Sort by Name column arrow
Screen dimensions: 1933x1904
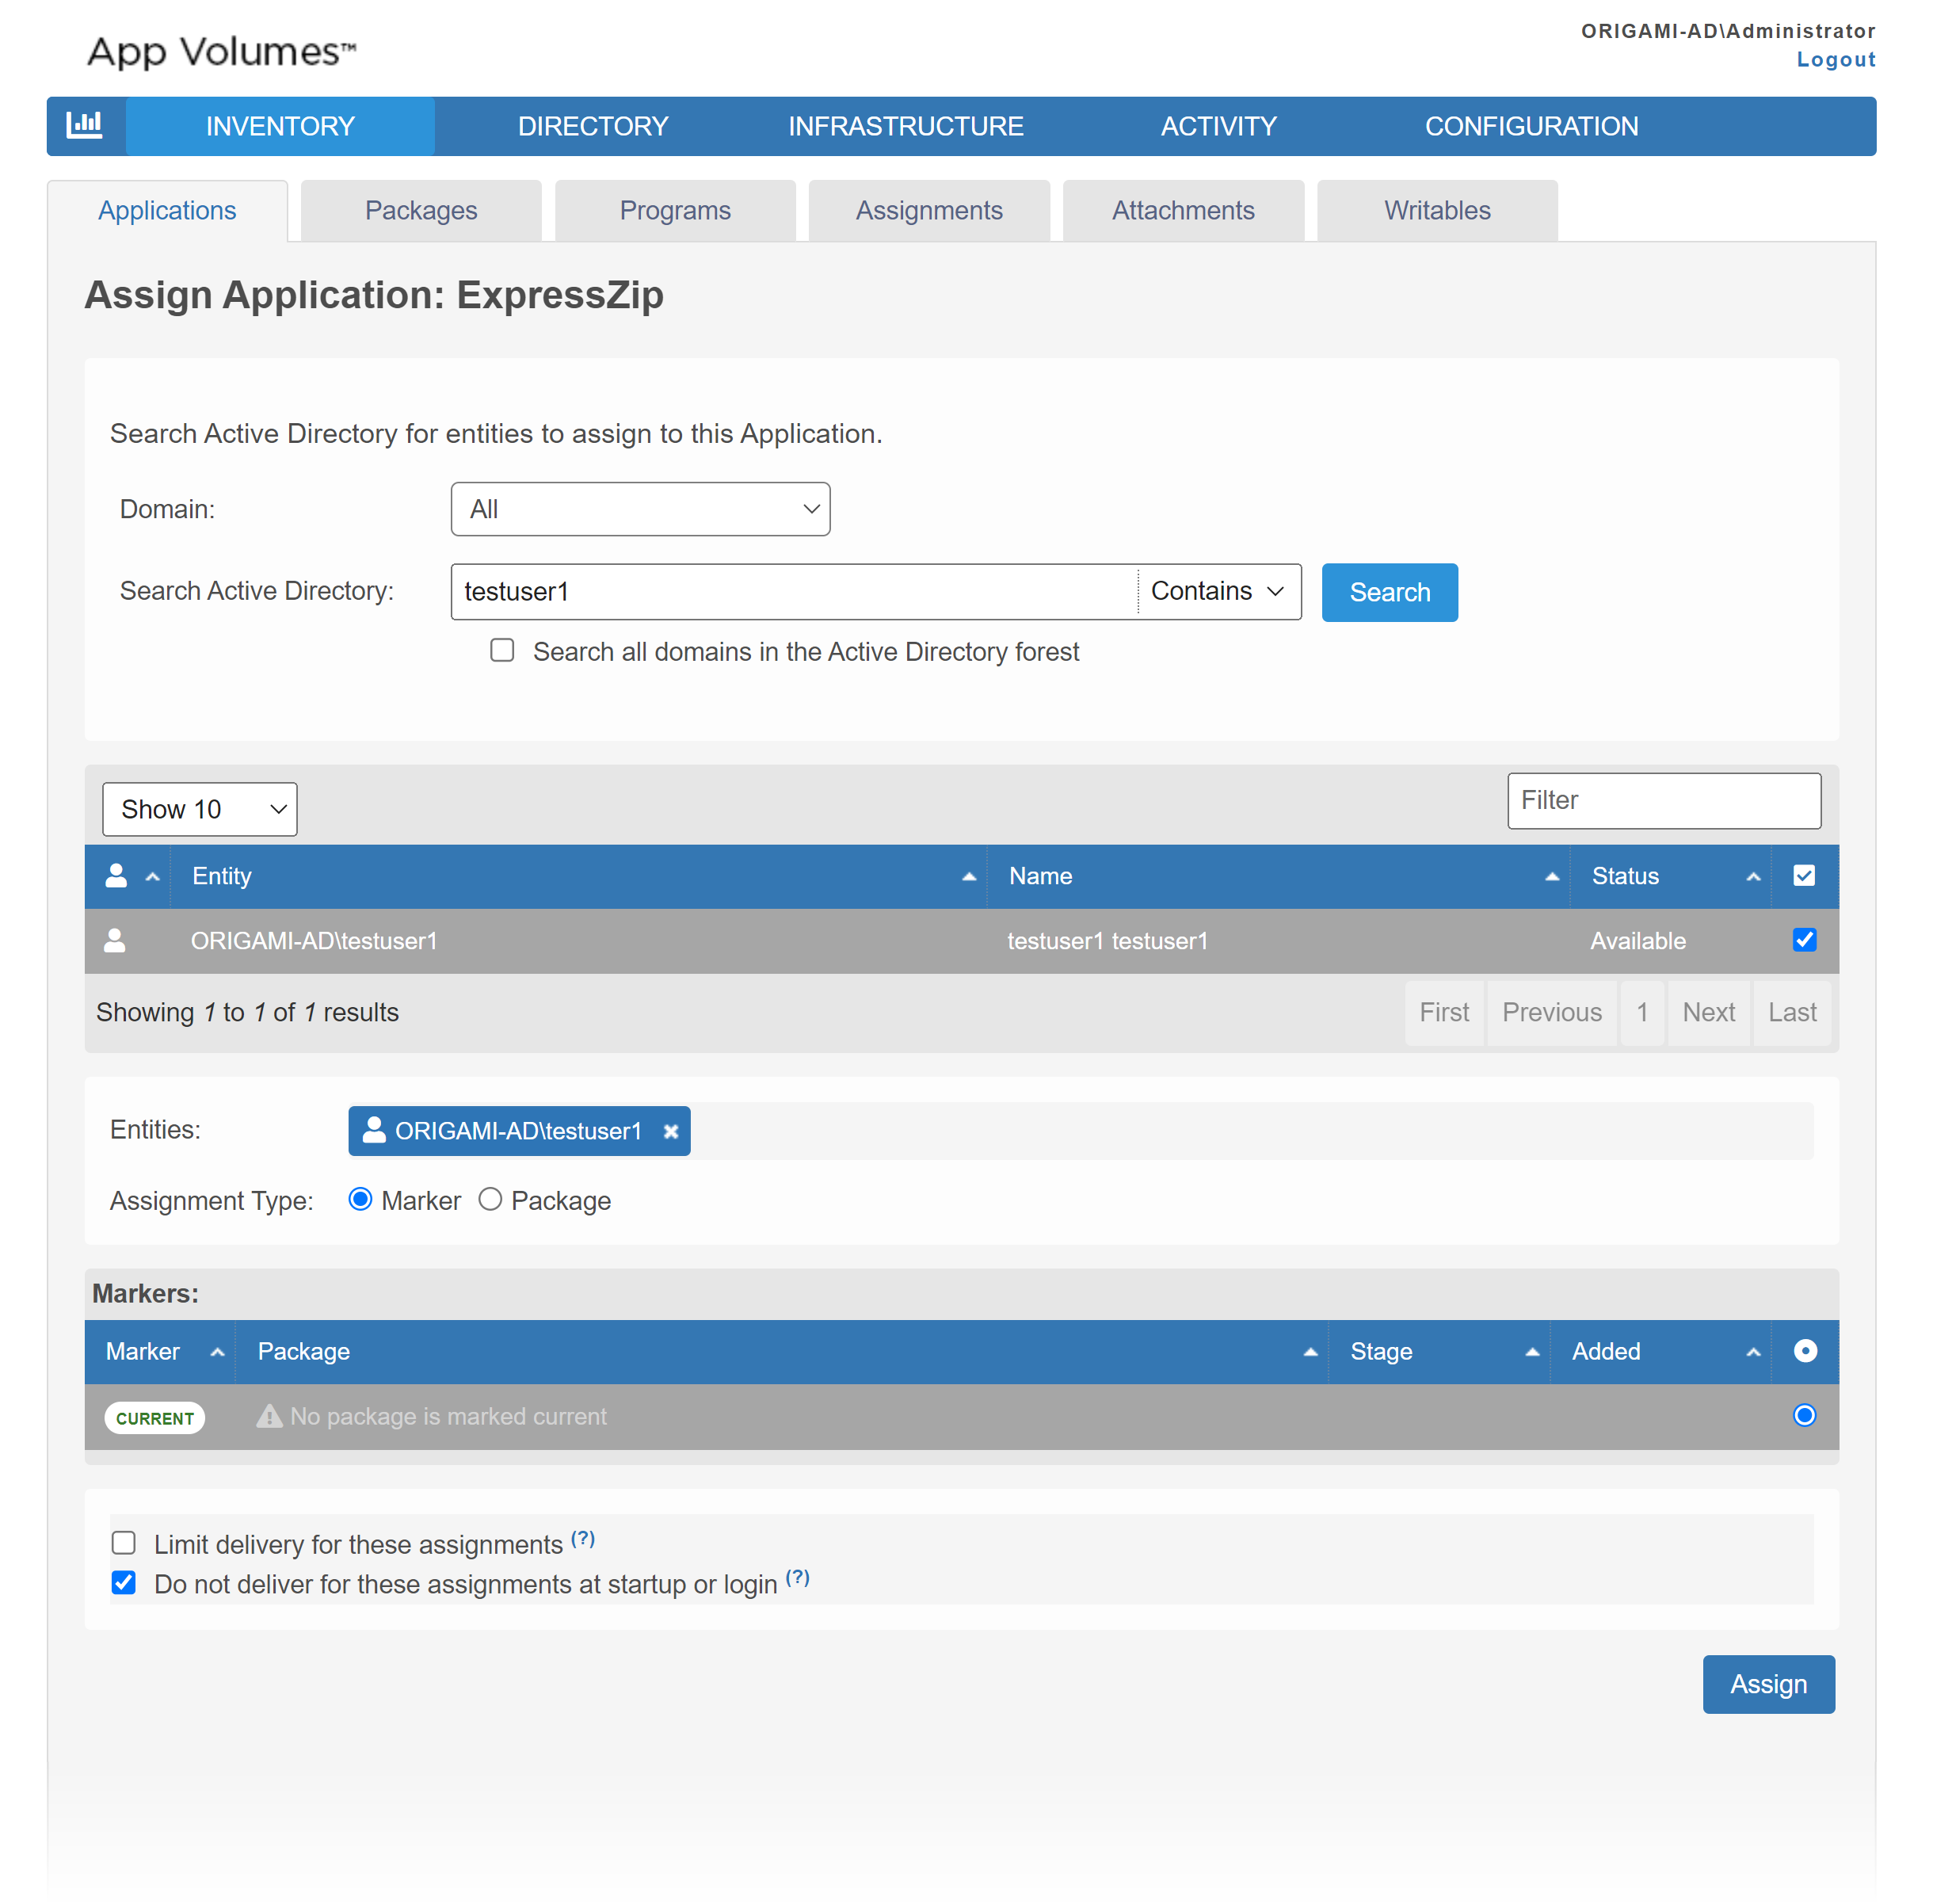(x=1551, y=876)
